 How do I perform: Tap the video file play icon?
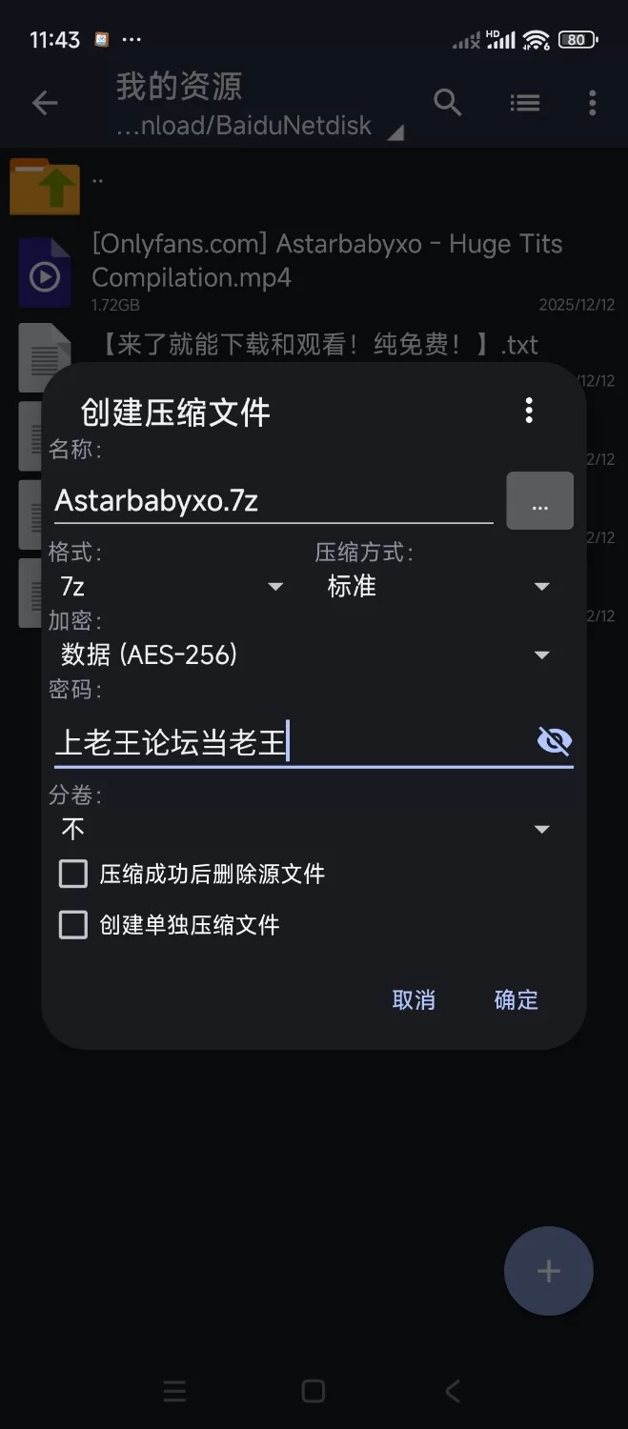tap(45, 275)
